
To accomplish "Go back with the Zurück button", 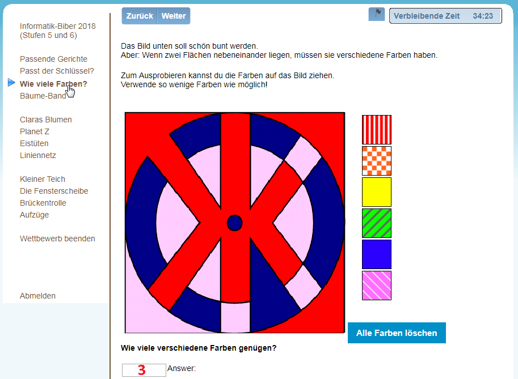I will click(x=140, y=16).
